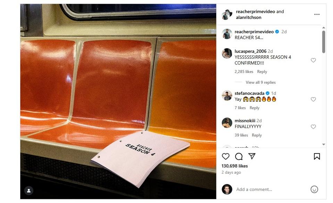Click the comments scrollbar thumb

(323, 41)
